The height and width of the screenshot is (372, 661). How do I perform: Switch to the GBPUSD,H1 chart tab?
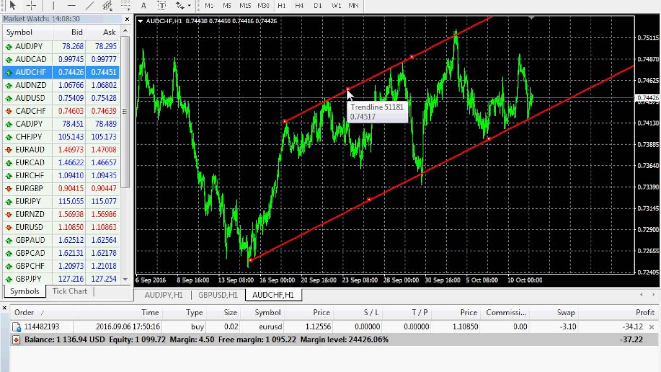tap(218, 295)
